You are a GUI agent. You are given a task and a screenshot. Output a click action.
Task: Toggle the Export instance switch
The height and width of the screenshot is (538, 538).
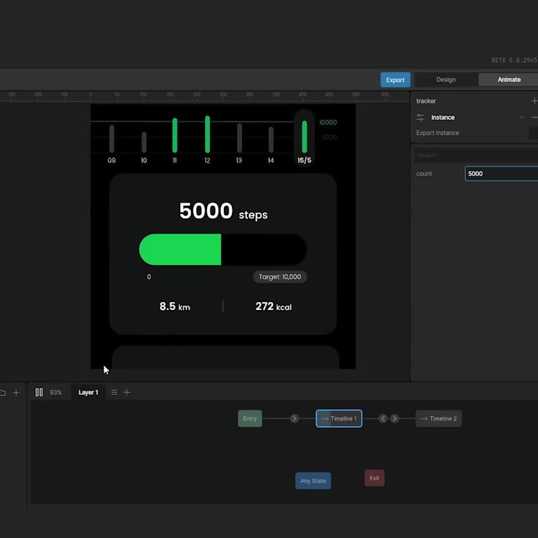[533, 132]
